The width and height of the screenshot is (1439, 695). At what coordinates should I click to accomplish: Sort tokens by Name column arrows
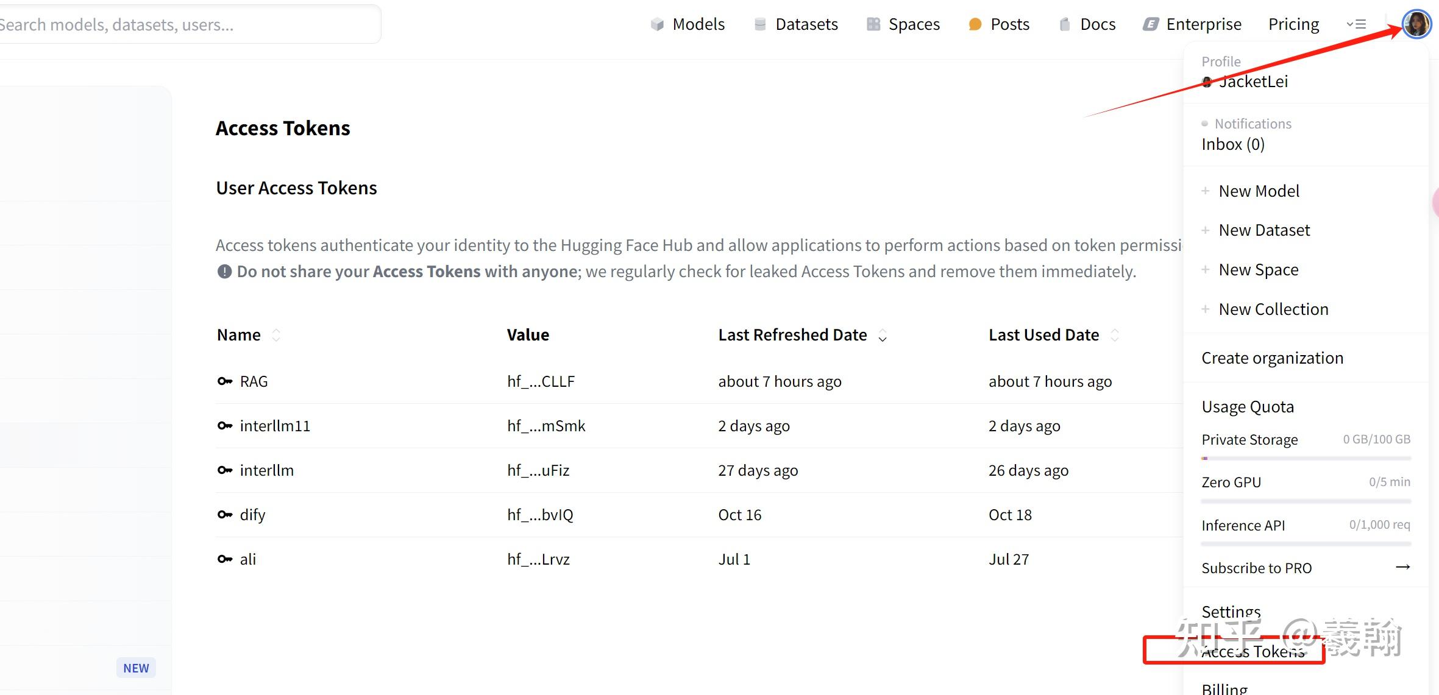(x=276, y=335)
